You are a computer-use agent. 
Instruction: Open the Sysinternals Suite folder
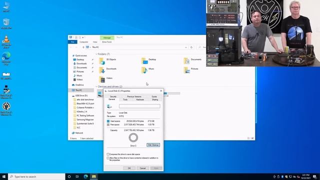(x=83, y=123)
